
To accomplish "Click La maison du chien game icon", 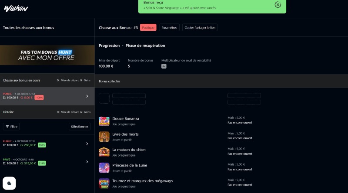I will click(104, 152).
